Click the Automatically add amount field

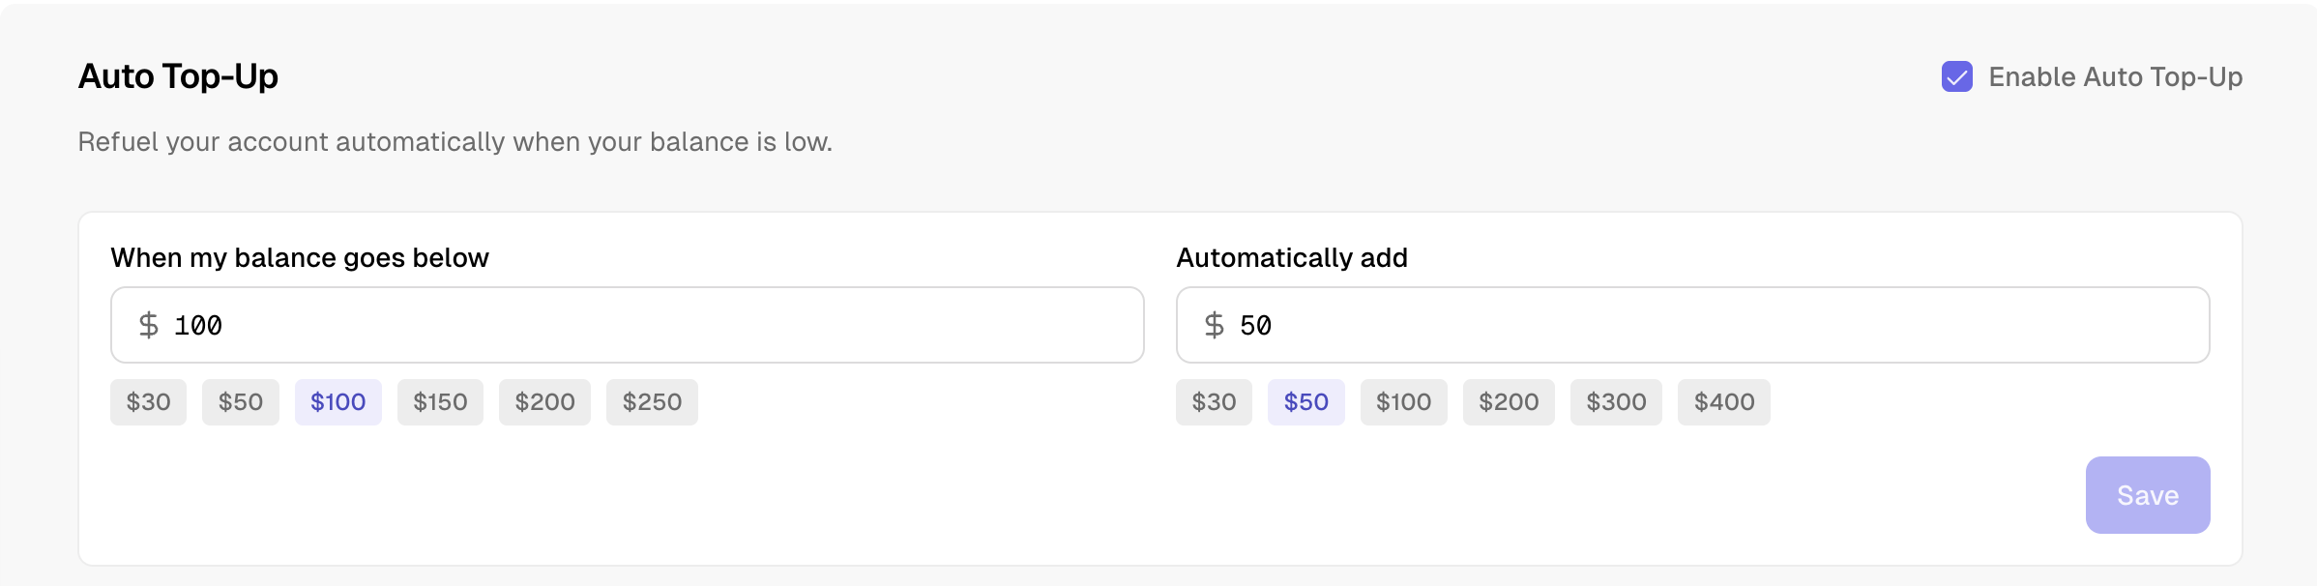point(1721,325)
